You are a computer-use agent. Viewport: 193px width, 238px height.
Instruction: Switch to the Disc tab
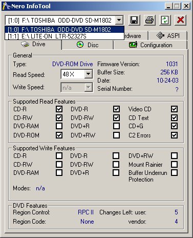(88, 45)
